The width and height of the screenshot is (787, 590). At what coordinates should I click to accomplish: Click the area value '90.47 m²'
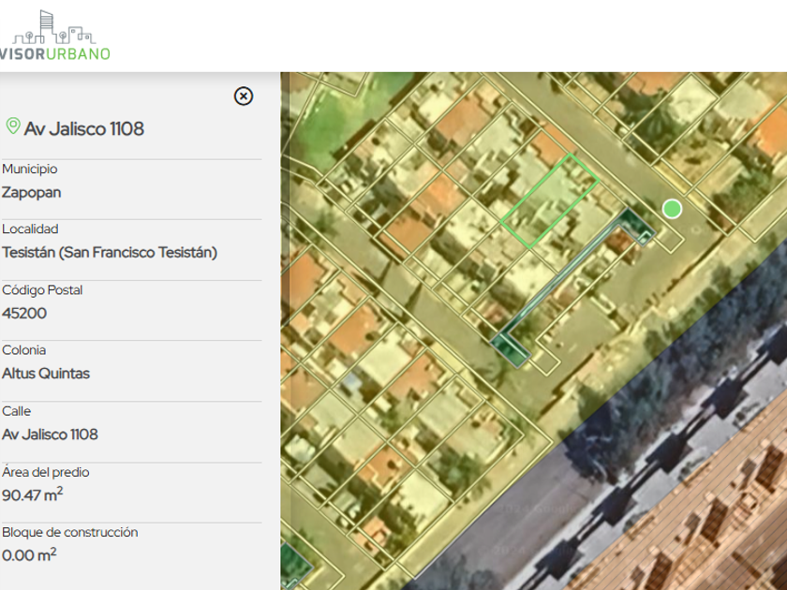(x=32, y=494)
